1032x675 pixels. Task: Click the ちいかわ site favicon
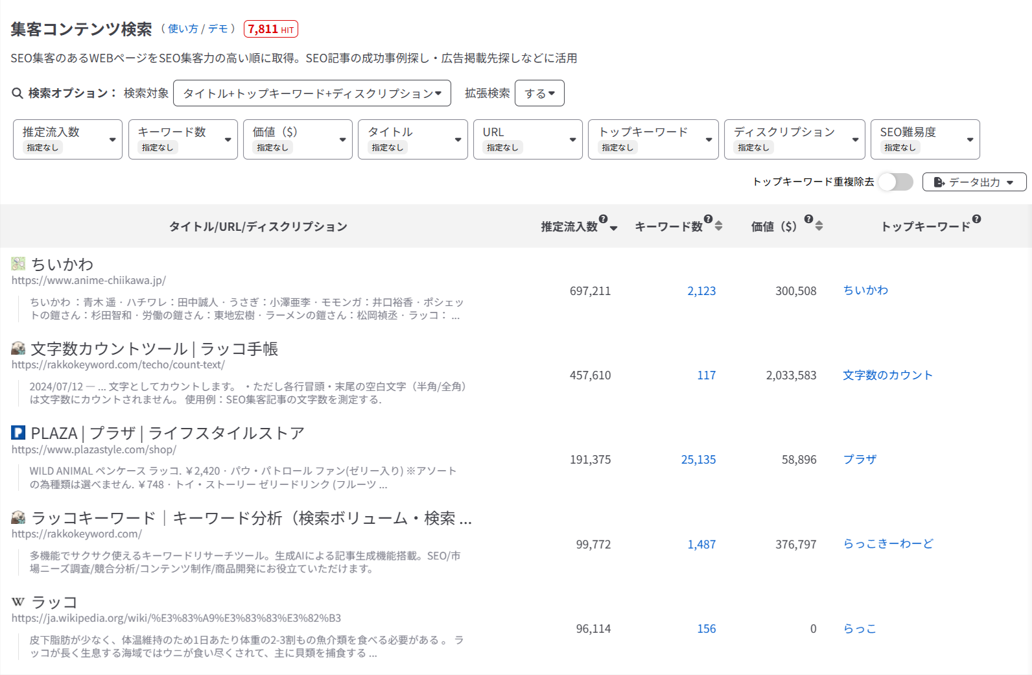18,263
